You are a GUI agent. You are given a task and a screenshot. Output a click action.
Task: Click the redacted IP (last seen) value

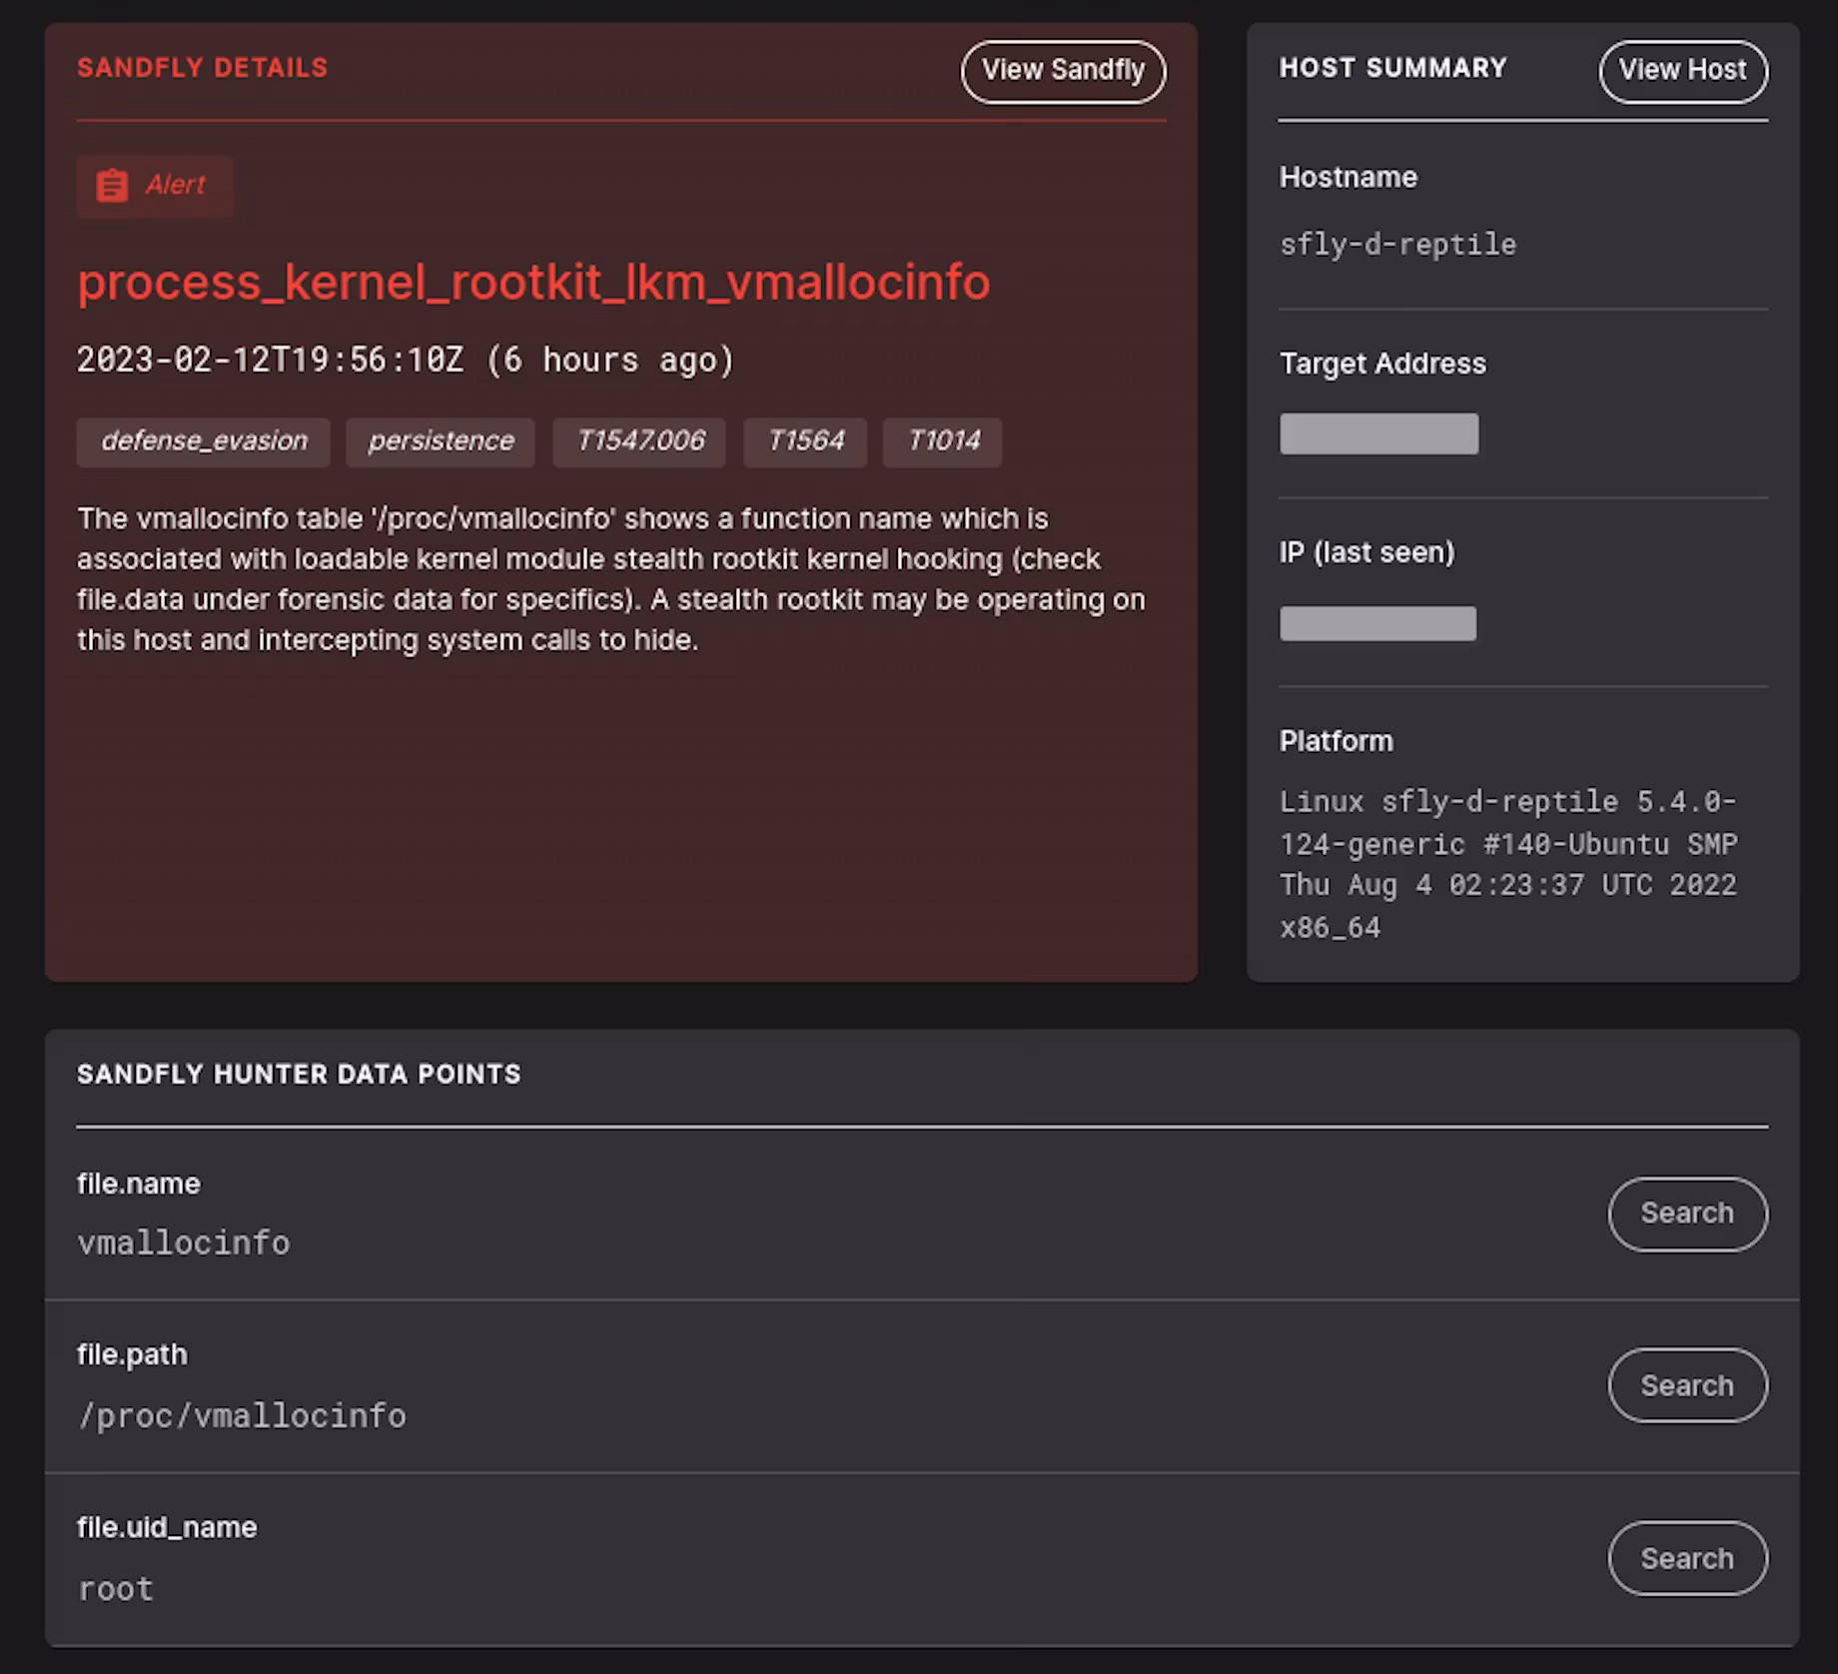1378,623
